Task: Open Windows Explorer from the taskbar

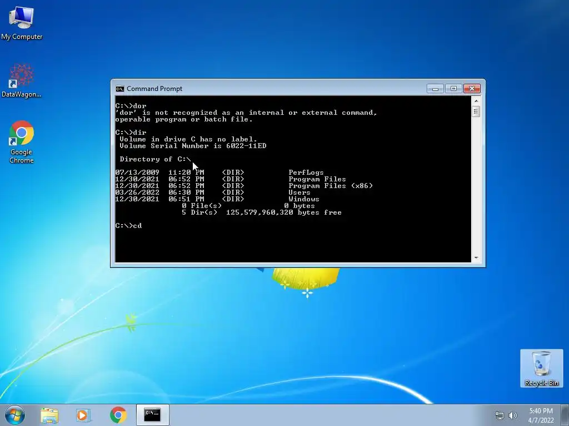Action: pyautogui.click(x=49, y=415)
